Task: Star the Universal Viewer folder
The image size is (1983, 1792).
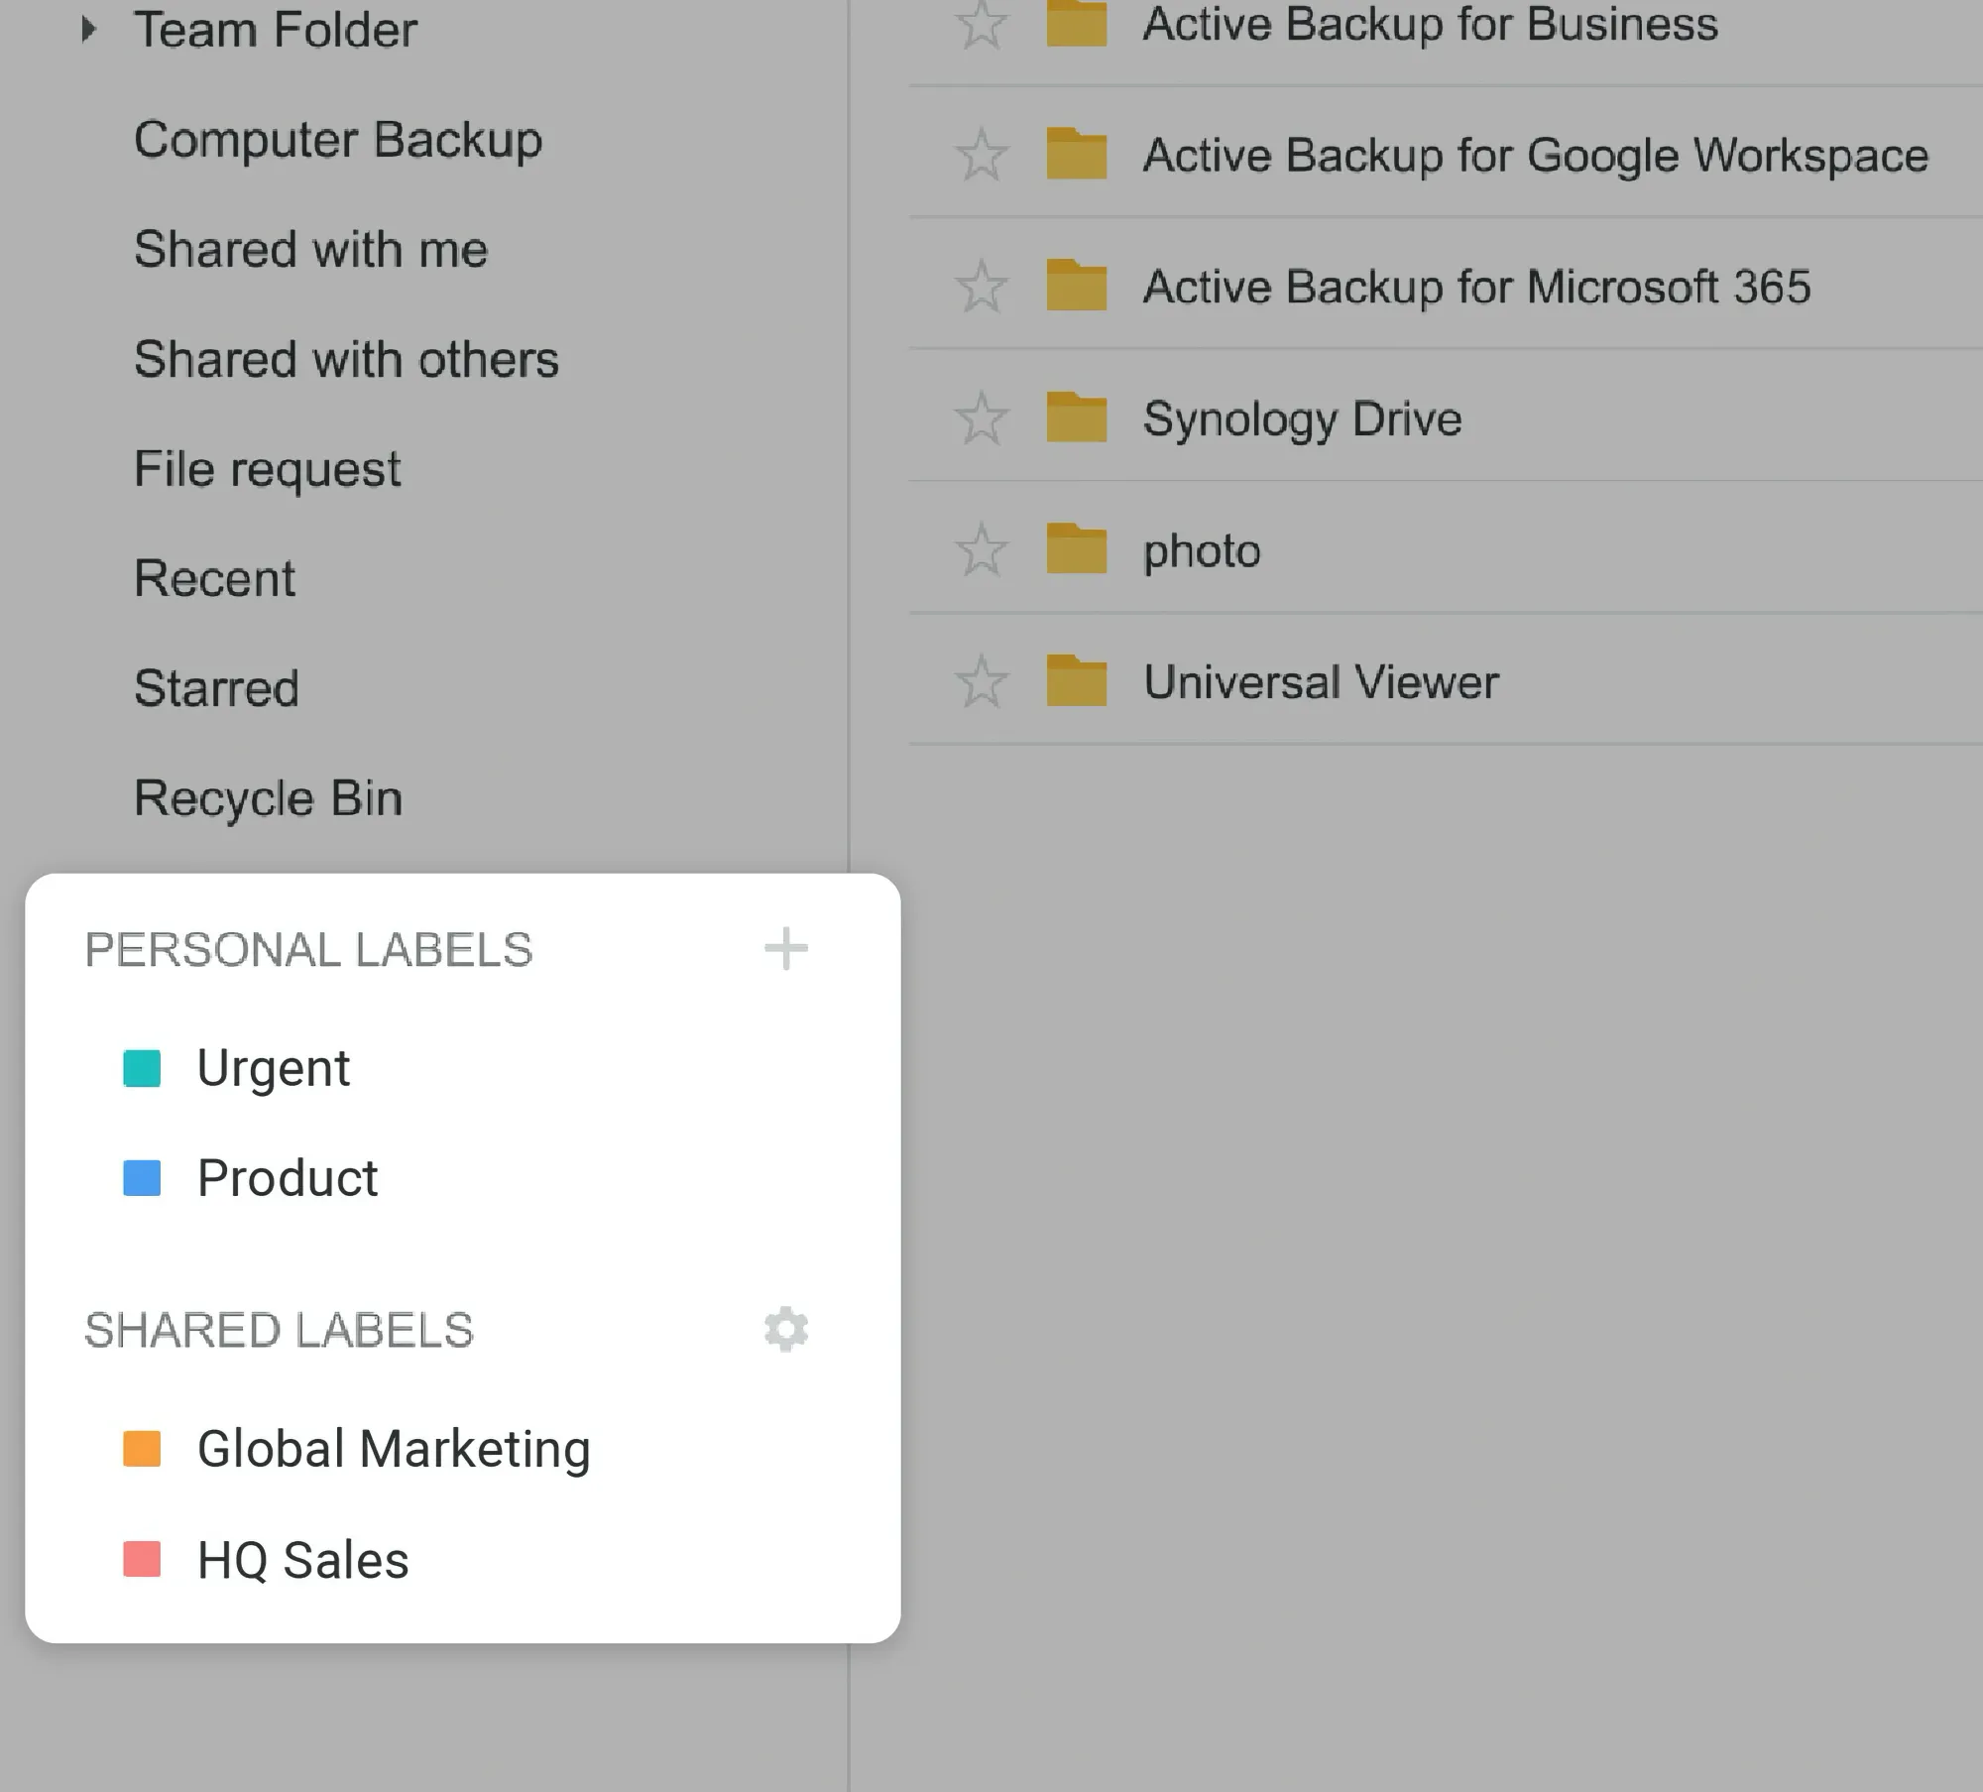Action: [x=981, y=681]
